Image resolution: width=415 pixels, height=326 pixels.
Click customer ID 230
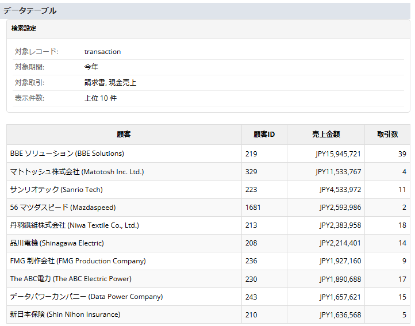(251, 279)
